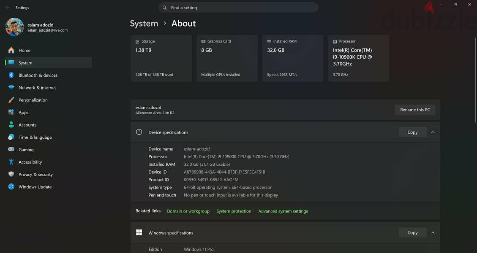Click the Alienware Area-51m R2 model text
The image size is (477, 253).
coord(155,113)
